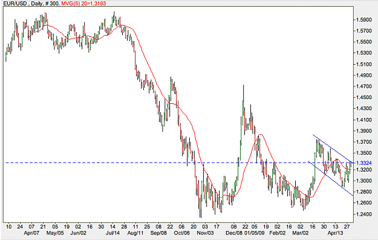Click the 1.5900 price axis label
This screenshot has height=240, width=378.
click(364, 20)
